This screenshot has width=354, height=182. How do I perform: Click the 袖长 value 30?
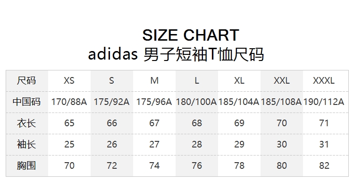282,144
